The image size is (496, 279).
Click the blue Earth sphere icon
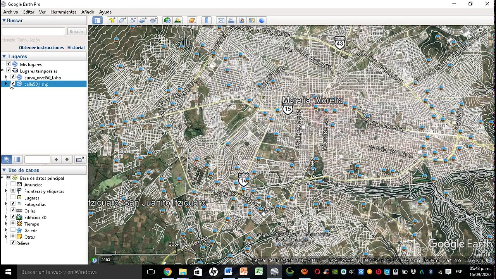[x=262, y=20]
